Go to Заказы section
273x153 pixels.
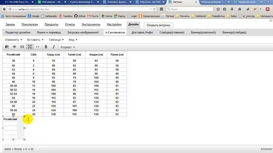pyautogui.click(x=10, y=25)
